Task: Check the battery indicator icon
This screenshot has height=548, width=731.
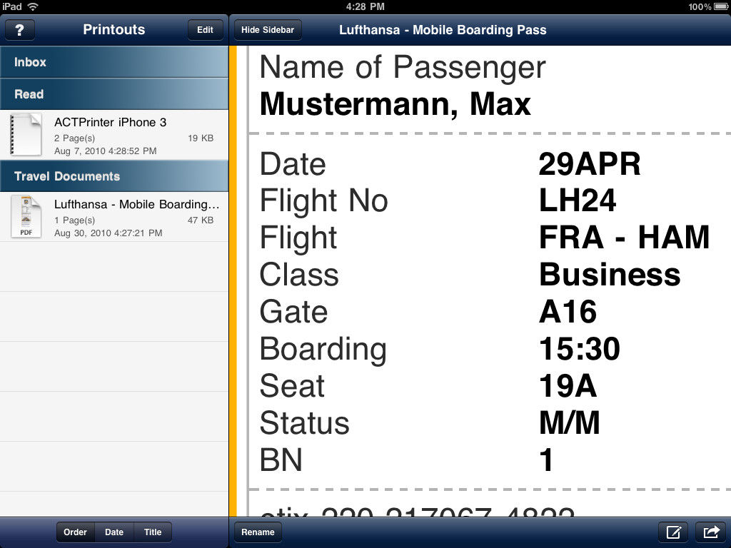Action: point(721,6)
